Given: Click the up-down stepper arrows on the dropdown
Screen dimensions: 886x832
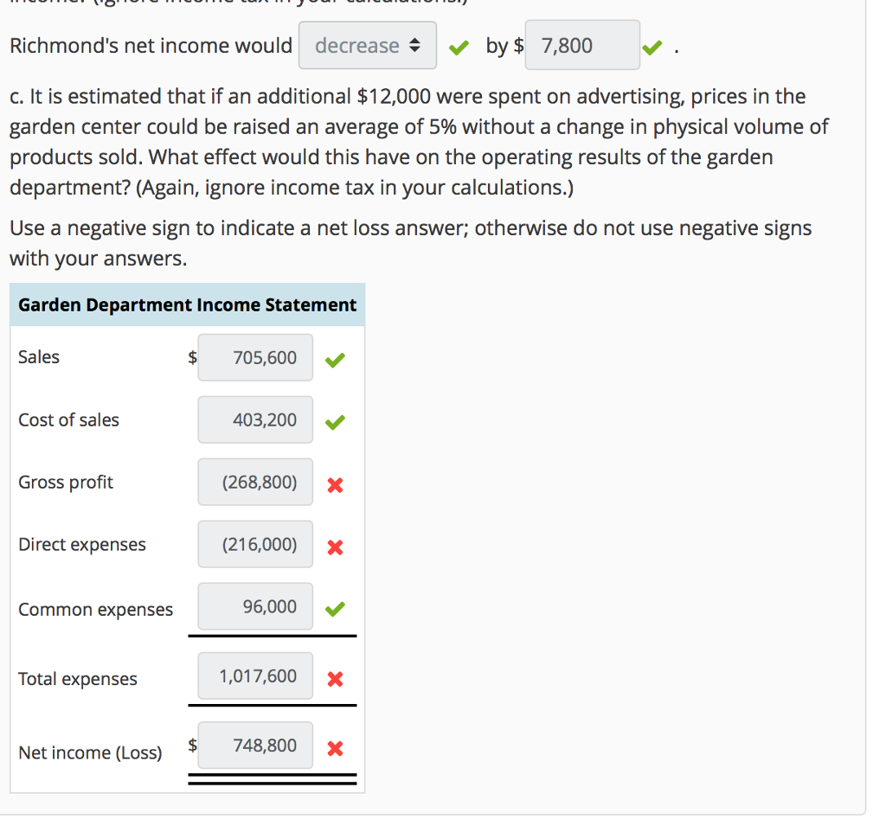Looking at the screenshot, I should click(x=416, y=45).
